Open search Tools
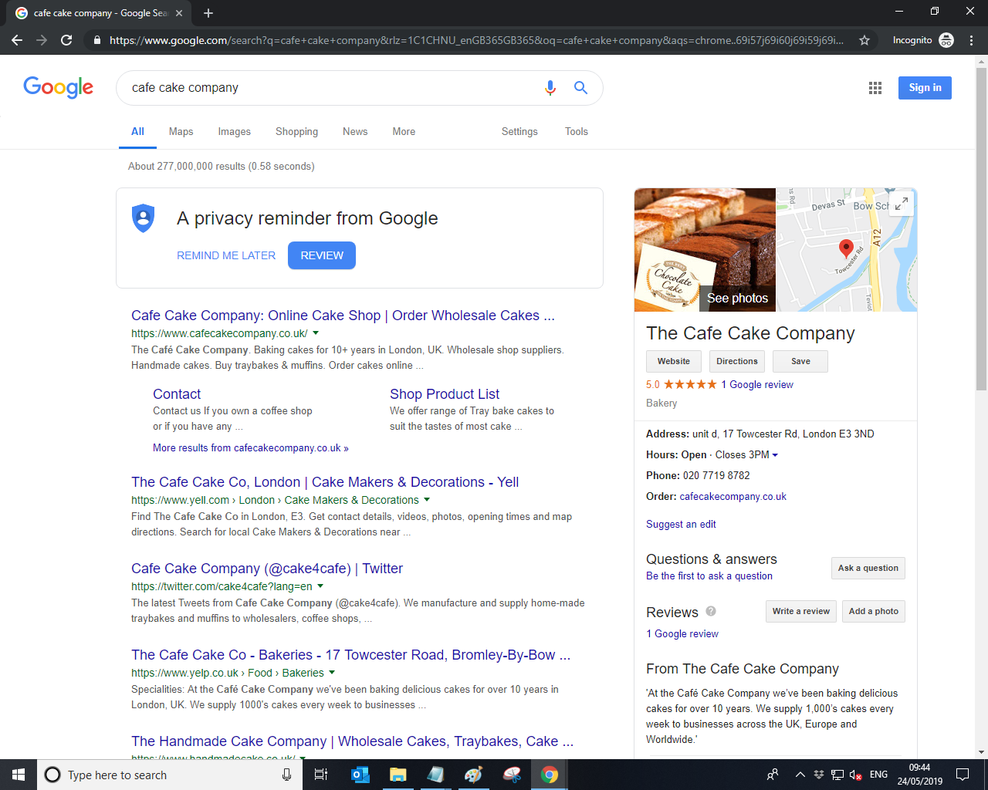This screenshot has height=790, width=988. [577, 132]
